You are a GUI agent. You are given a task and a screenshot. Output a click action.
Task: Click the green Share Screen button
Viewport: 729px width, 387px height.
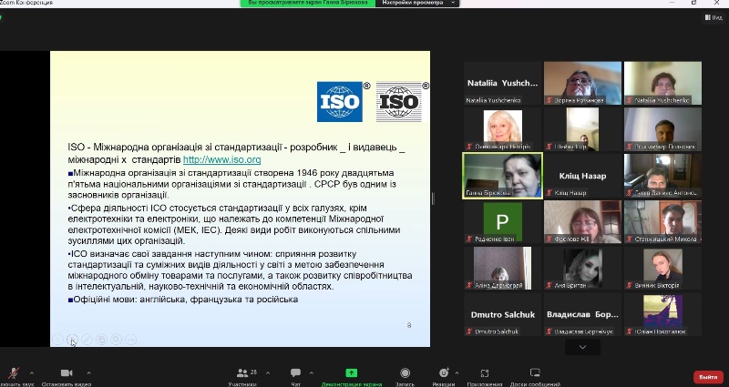click(351, 372)
